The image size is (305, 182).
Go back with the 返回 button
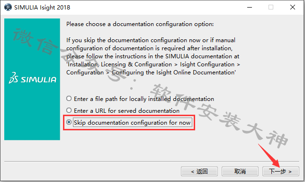tap(199, 171)
